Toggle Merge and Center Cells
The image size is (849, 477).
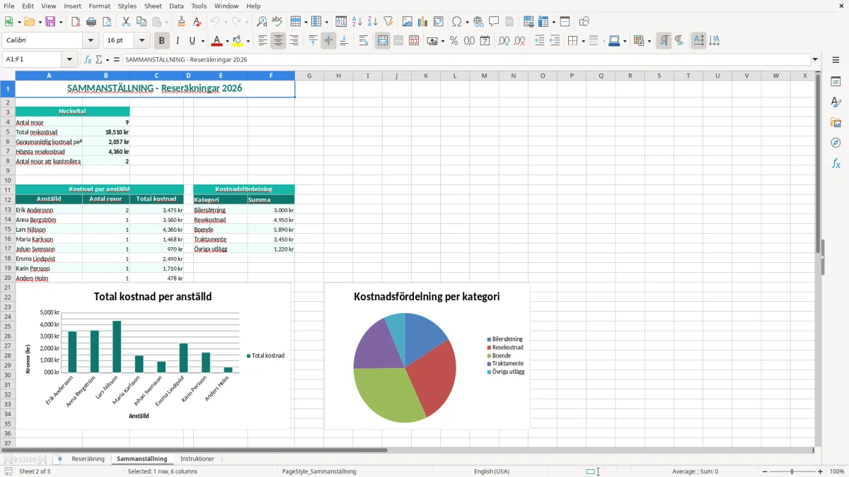click(383, 41)
